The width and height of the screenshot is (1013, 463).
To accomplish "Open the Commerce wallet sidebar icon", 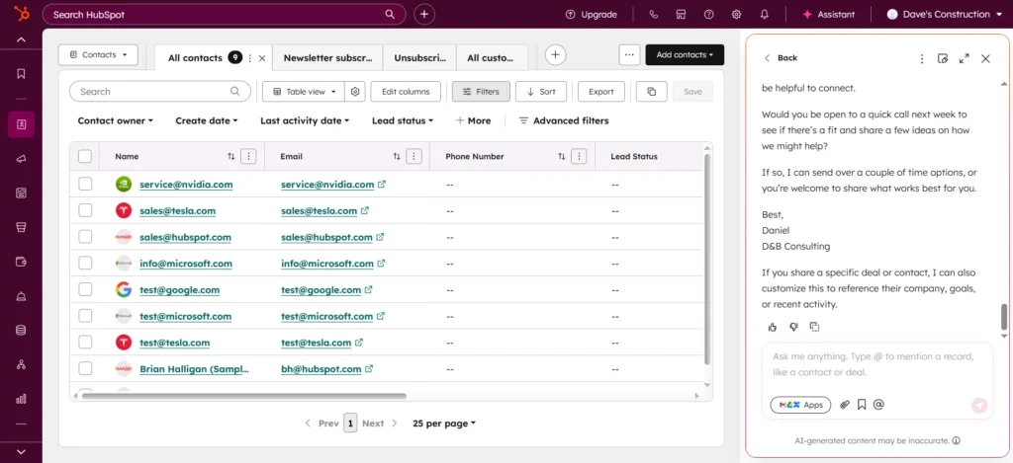I will (x=21, y=262).
